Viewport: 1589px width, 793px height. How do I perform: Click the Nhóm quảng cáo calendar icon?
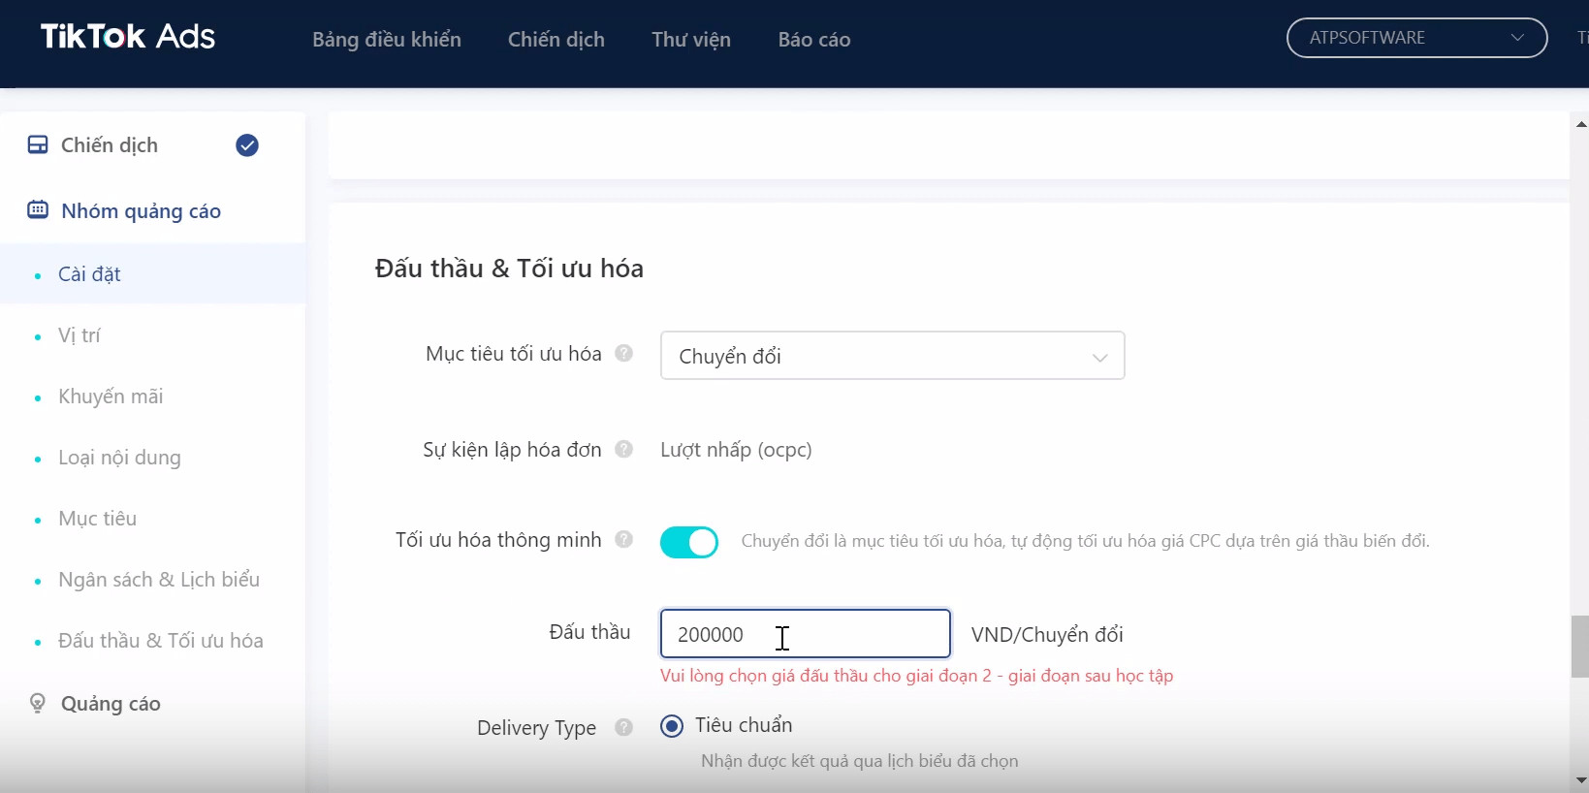(x=38, y=209)
